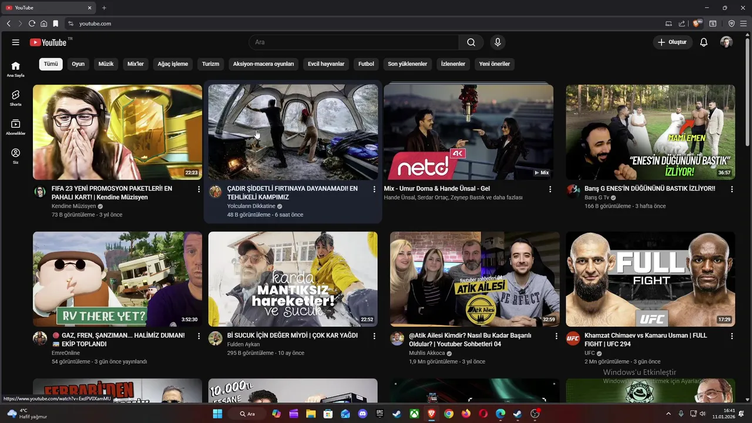
Task: Open options for Mix Umur Doma
Action: click(x=550, y=189)
